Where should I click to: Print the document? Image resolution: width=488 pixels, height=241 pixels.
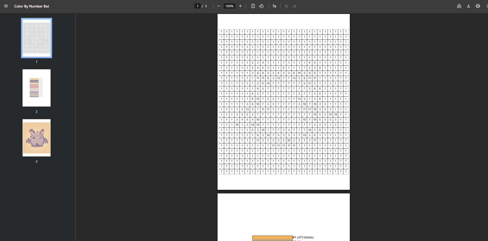[478, 6]
